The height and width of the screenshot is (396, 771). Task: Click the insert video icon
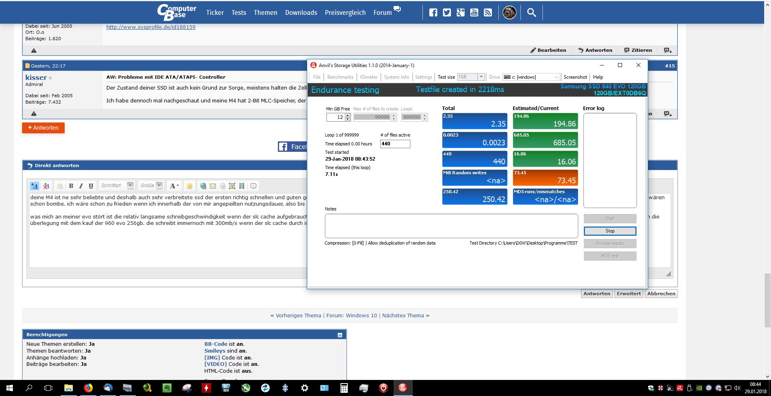coord(242,186)
